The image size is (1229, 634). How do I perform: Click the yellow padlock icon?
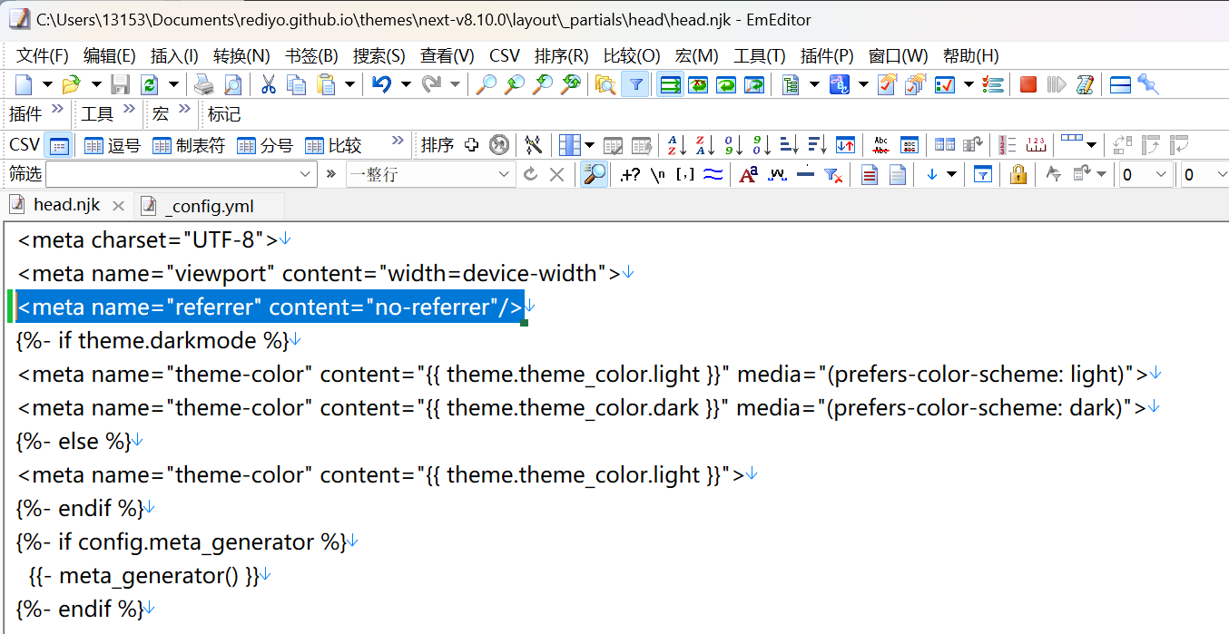pyautogui.click(x=1018, y=174)
